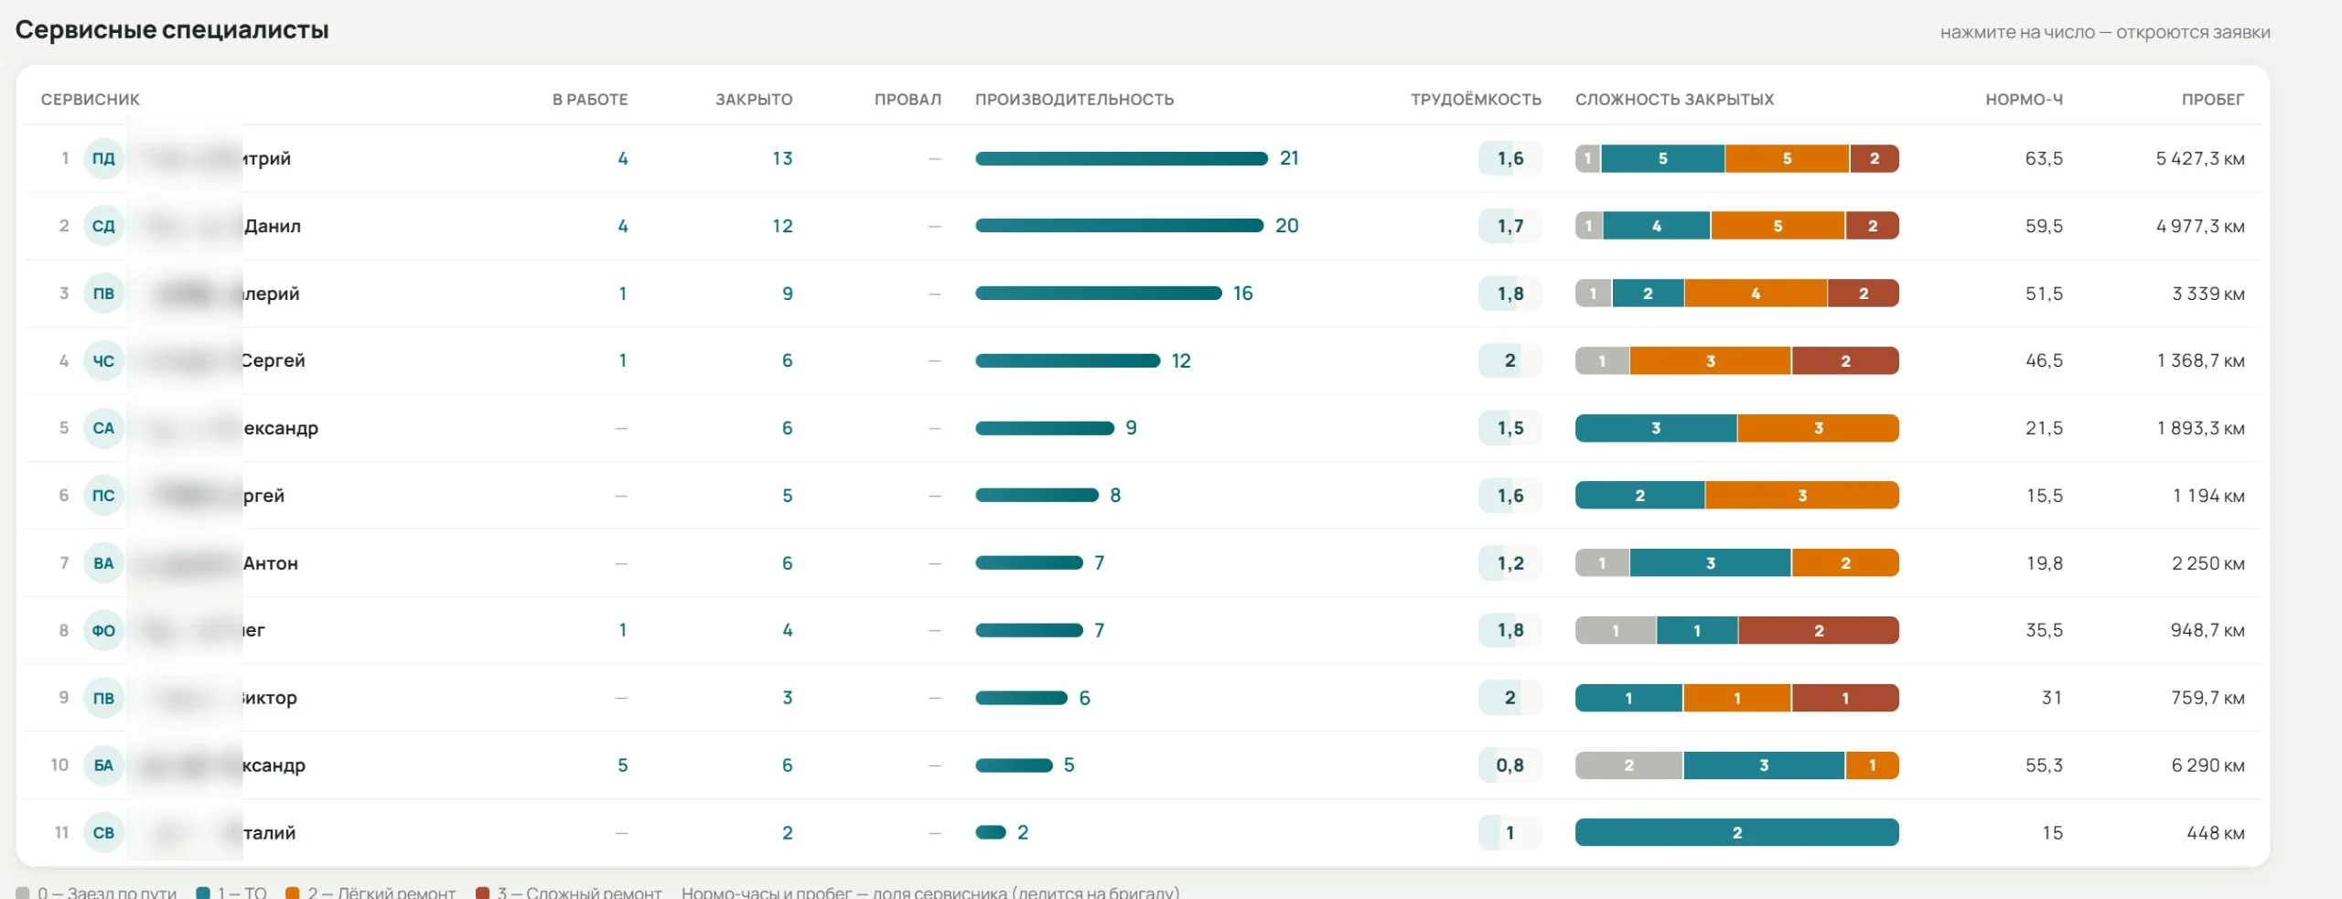Click the СЕРВИСНИК column header

pos(91,100)
